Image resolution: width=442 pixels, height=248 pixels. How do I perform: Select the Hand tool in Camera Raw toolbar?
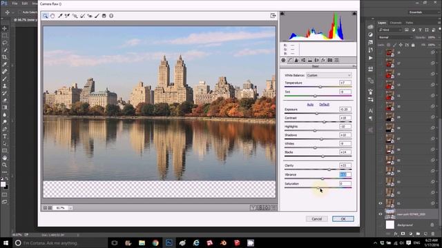pyautogui.click(x=52, y=16)
